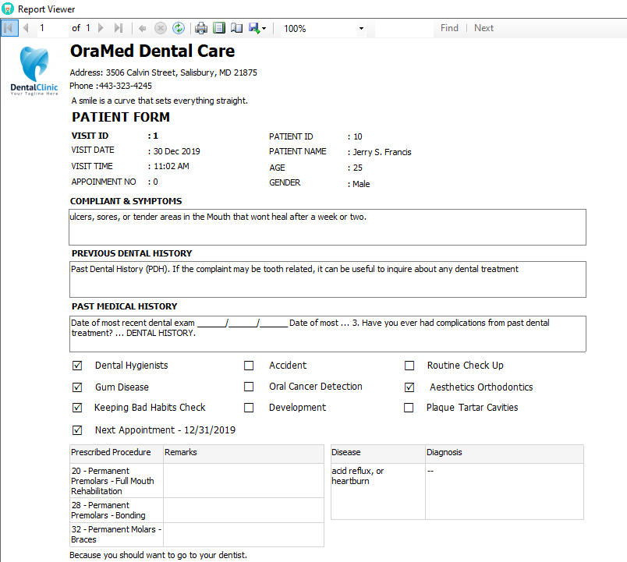Jump to the last page
627x562 pixels.
coord(117,28)
